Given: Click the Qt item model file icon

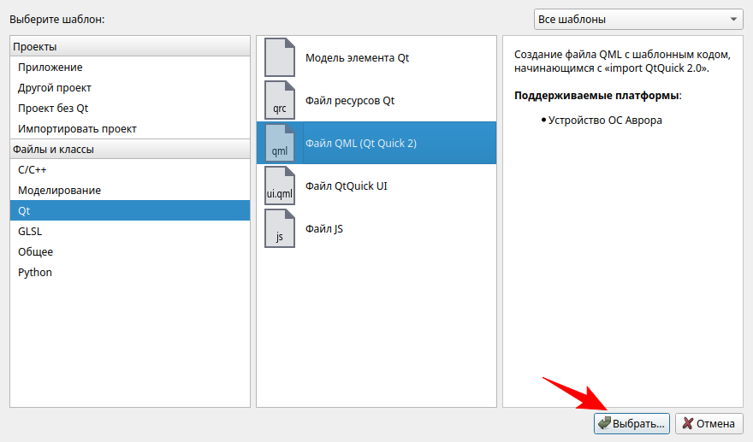Looking at the screenshot, I should [279, 57].
